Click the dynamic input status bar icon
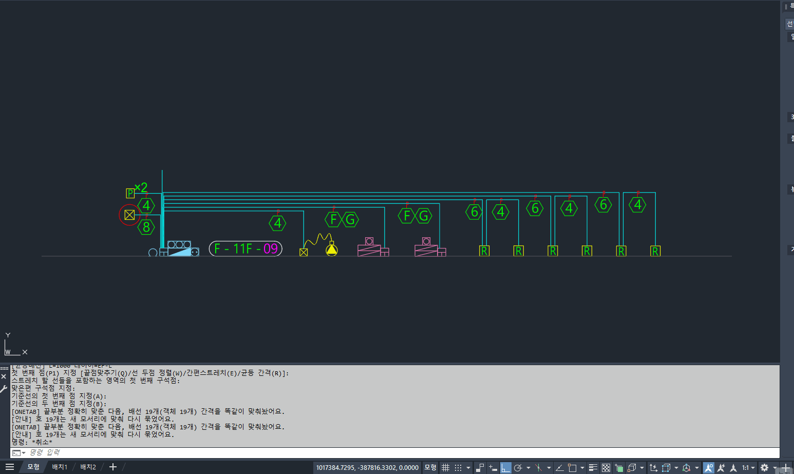The height and width of the screenshot is (474, 794). 493,467
